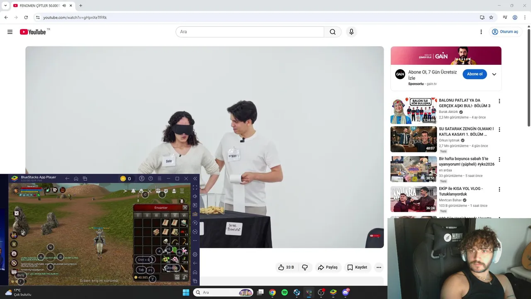The height and width of the screenshot is (299, 531).
Task: Focus the Windows taskbar Ara search box
Action: point(223,292)
